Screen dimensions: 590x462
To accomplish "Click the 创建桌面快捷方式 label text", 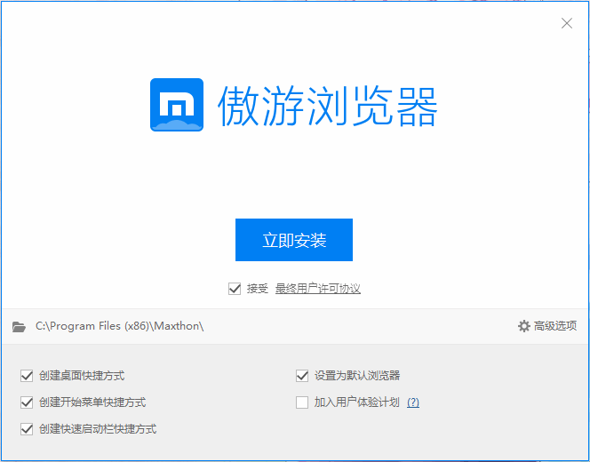I will tap(82, 376).
